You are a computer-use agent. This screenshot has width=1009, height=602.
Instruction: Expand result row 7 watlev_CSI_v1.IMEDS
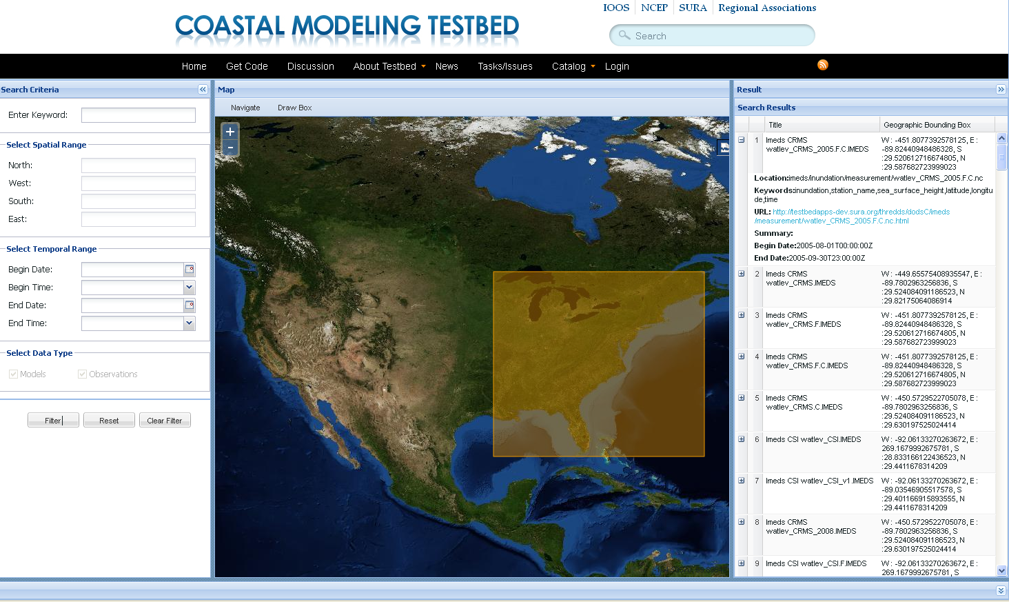[742, 481]
